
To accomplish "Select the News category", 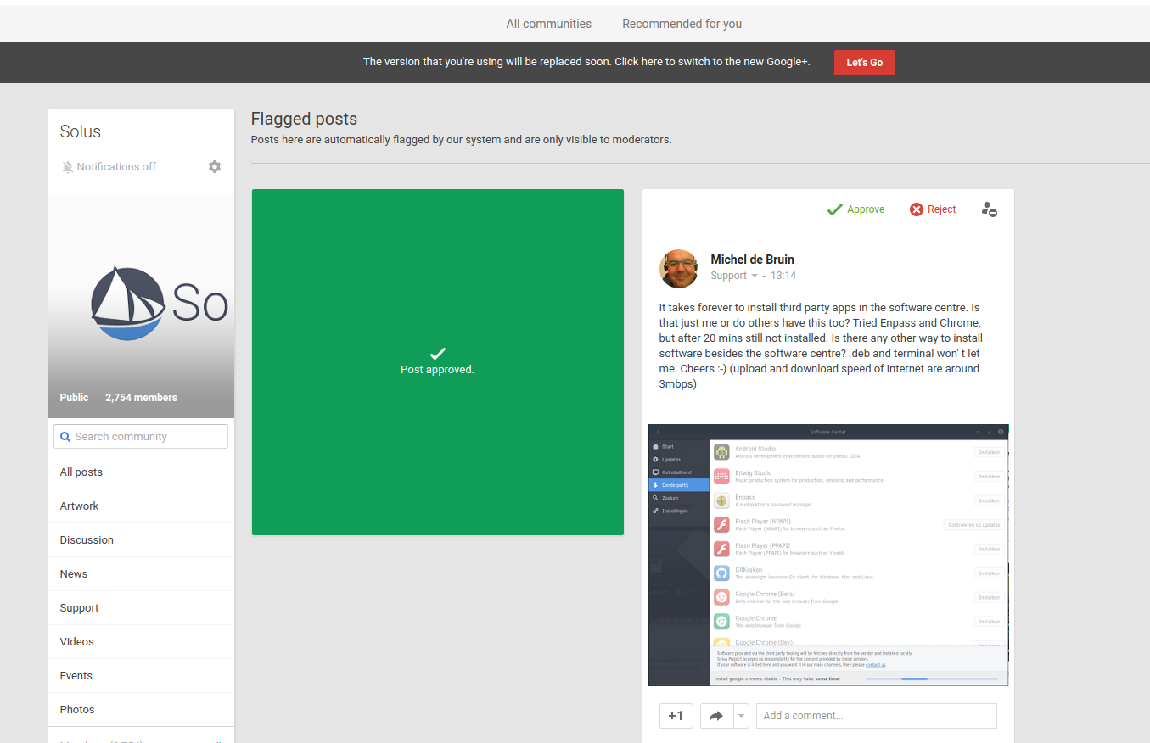I will coord(141,574).
